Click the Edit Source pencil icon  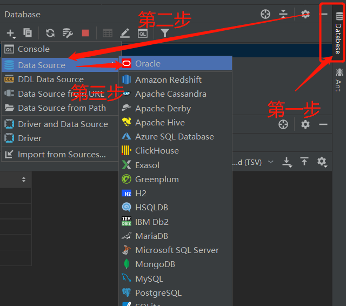coord(125,33)
